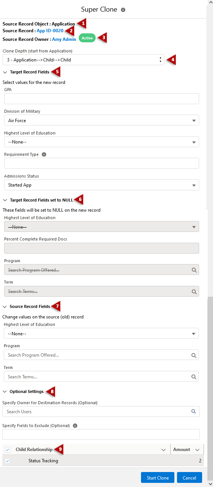Collapse the Target Record Fields section
Image resolution: width=213 pixels, height=487 pixels.
pyautogui.click(x=5, y=72)
